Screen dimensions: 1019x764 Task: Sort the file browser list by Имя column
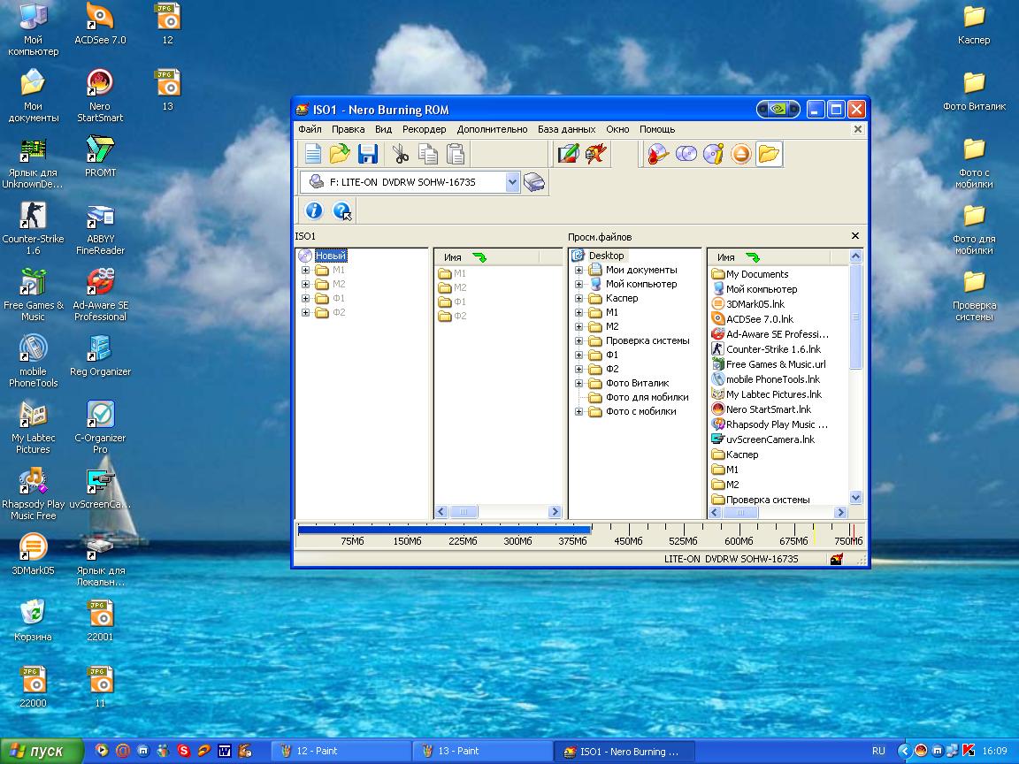(x=768, y=257)
